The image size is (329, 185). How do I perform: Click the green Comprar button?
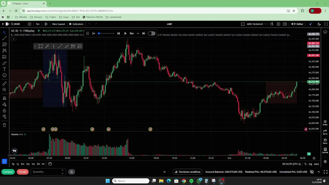8,172
